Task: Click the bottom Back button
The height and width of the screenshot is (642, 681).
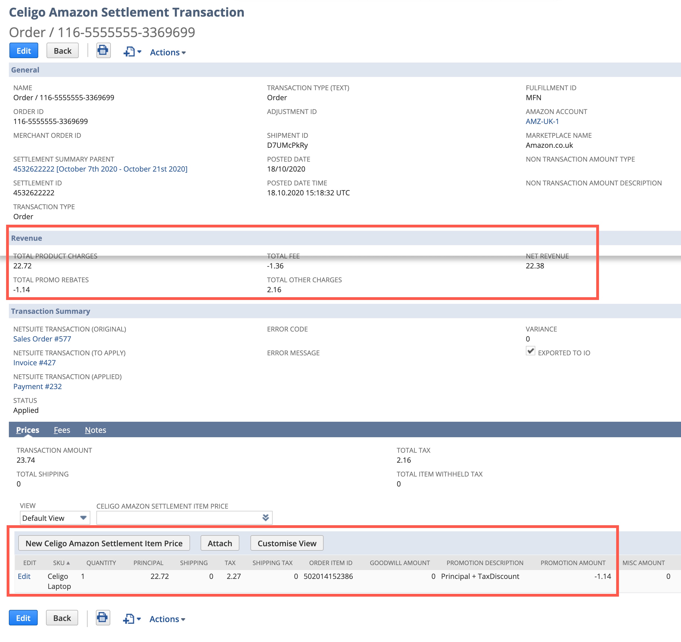Action: [62, 618]
